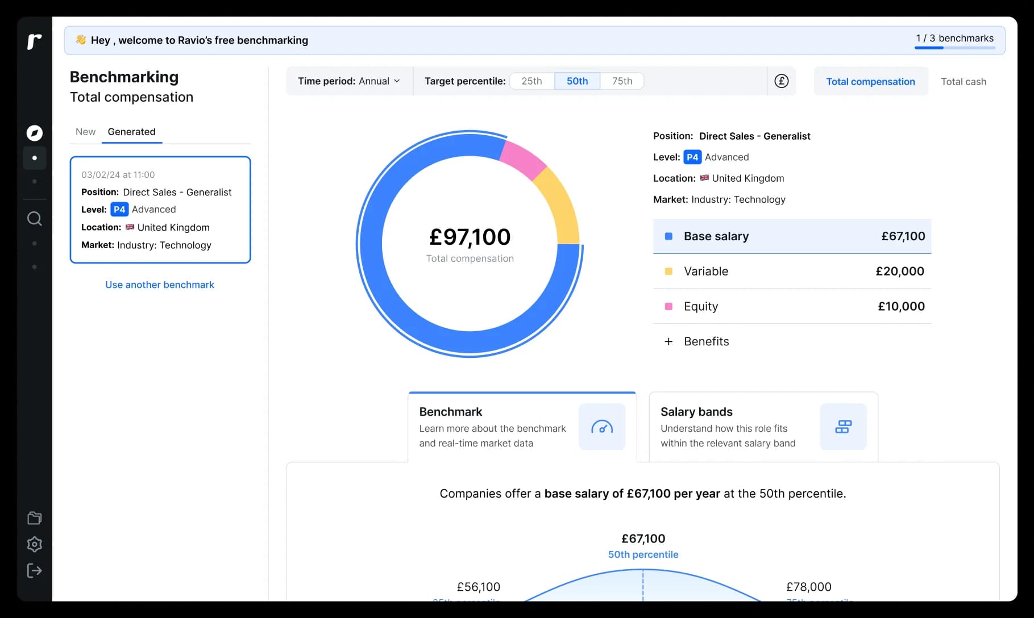Screen dimensions: 1034x618
Task: Click the Ravio compass logo in the sidebar
Action: [x=34, y=132]
